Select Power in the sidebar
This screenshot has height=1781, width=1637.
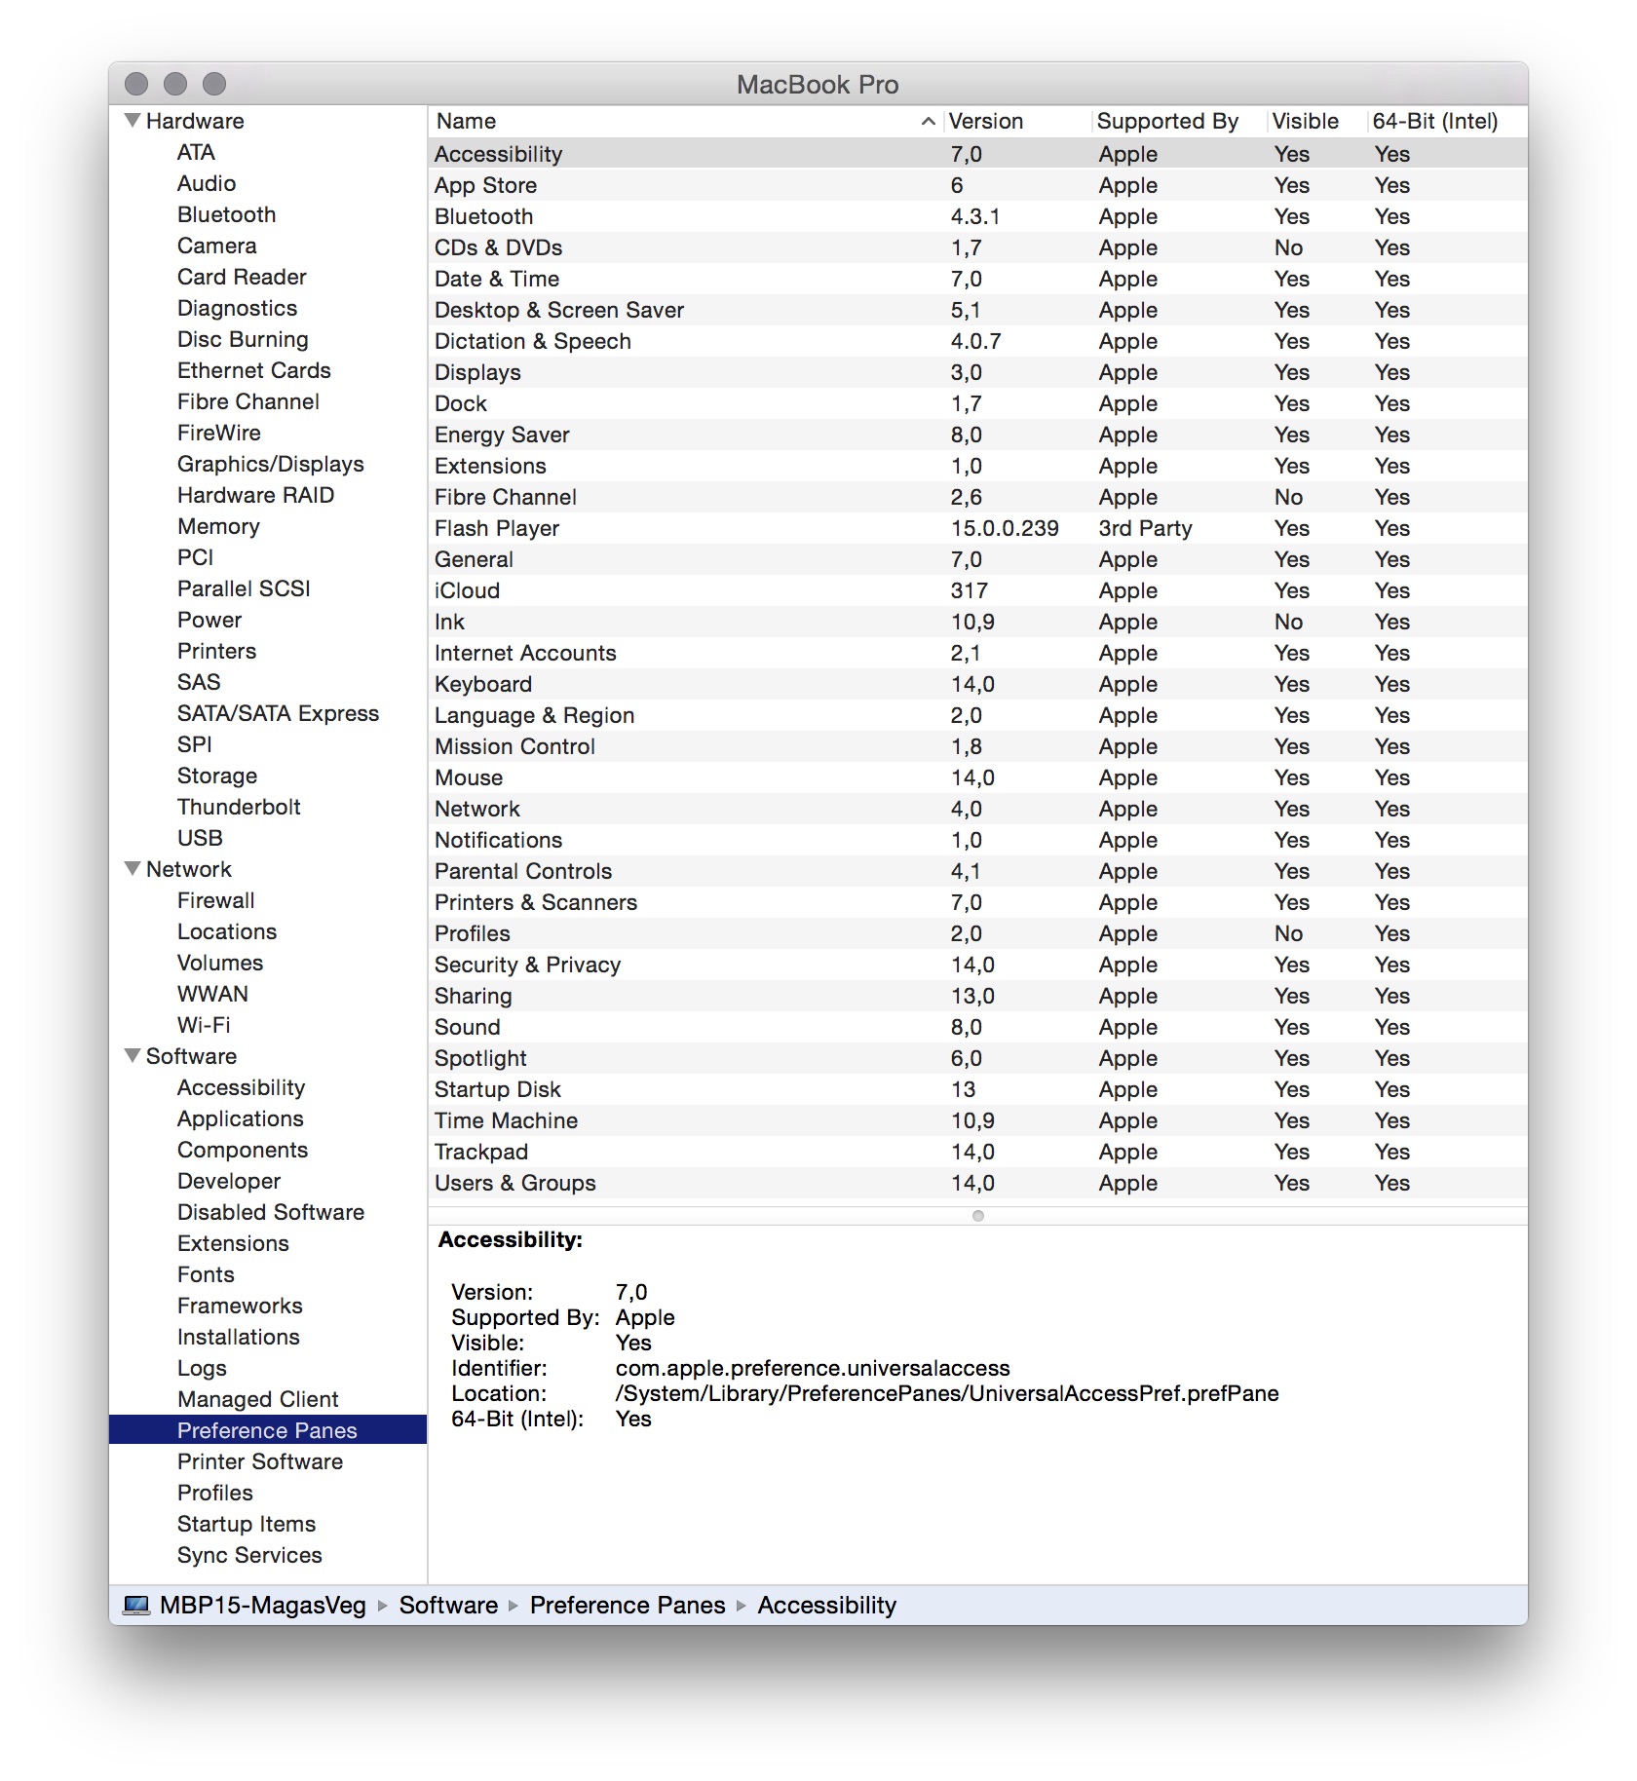(x=209, y=620)
